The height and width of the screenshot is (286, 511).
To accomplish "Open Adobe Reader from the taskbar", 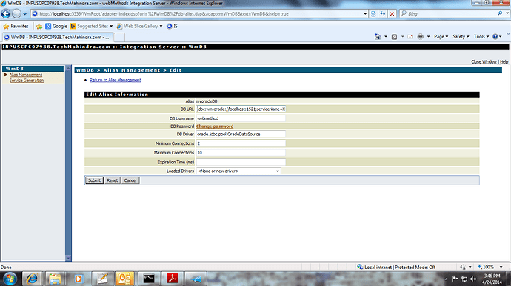I will click(173, 279).
